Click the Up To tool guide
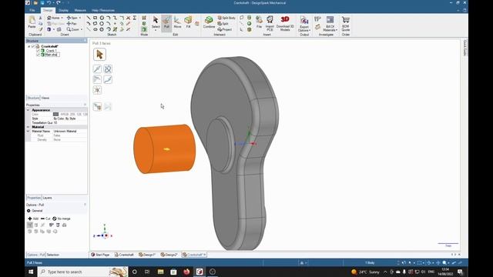This screenshot has width=493, height=277. 97,107
